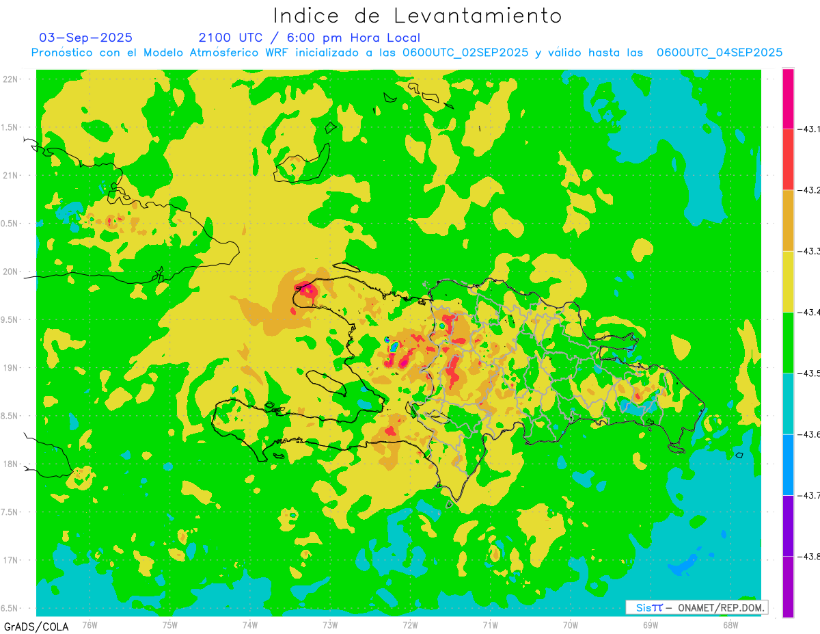Click latitude label '21N'

pos(11,175)
